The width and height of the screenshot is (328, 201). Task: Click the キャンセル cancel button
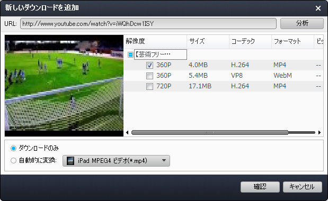[x=302, y=187]
